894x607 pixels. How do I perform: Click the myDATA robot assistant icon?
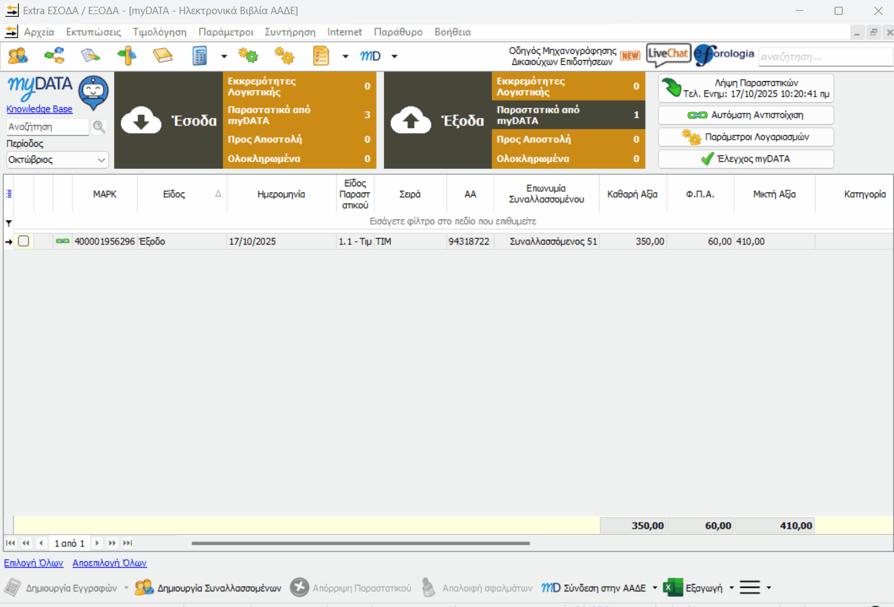(x=93, y=91)
